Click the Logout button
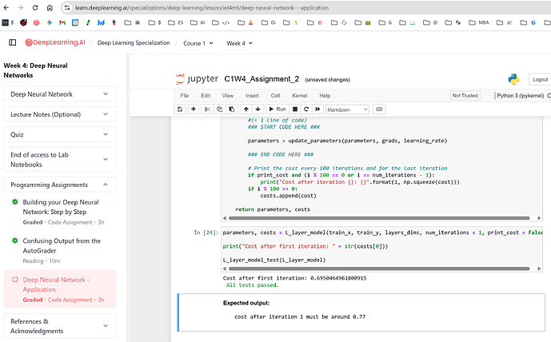 point(540,79)
